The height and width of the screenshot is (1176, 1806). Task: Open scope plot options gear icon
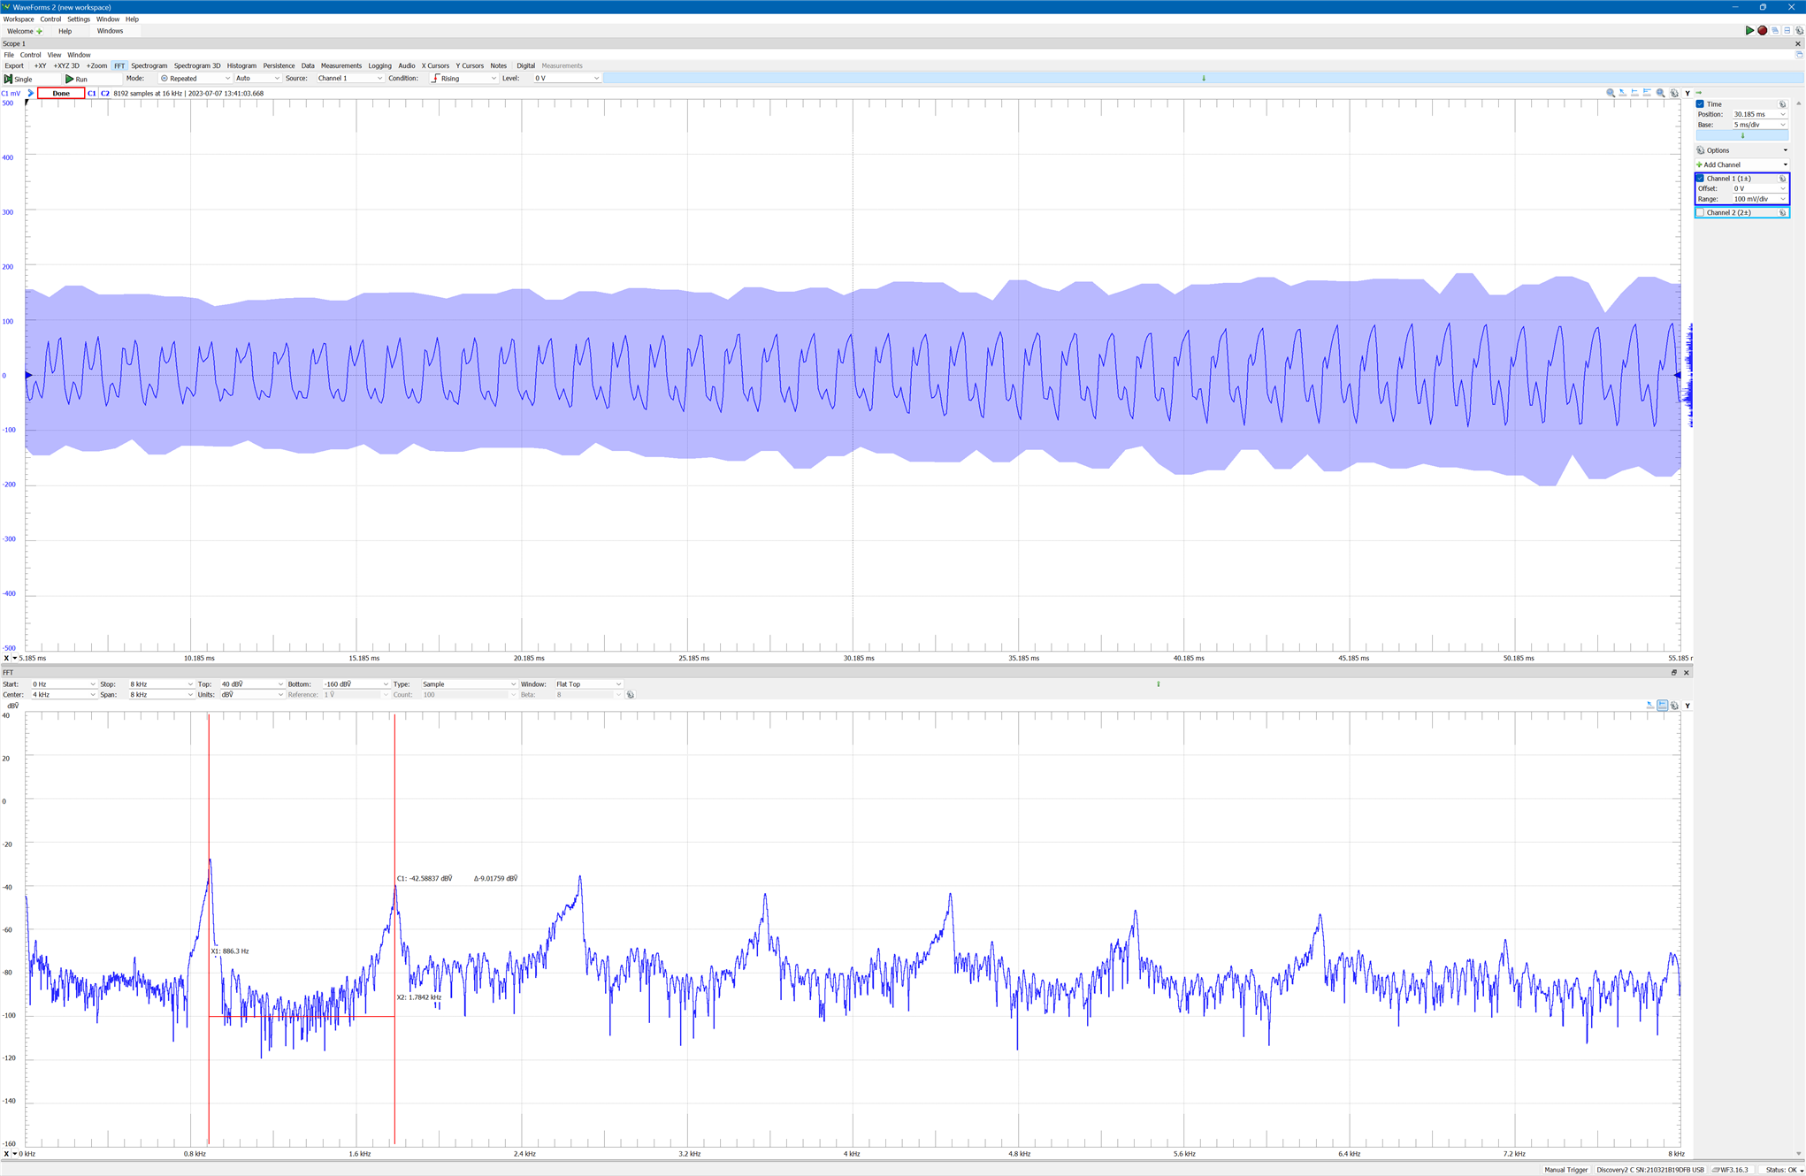click(1674, 93)
